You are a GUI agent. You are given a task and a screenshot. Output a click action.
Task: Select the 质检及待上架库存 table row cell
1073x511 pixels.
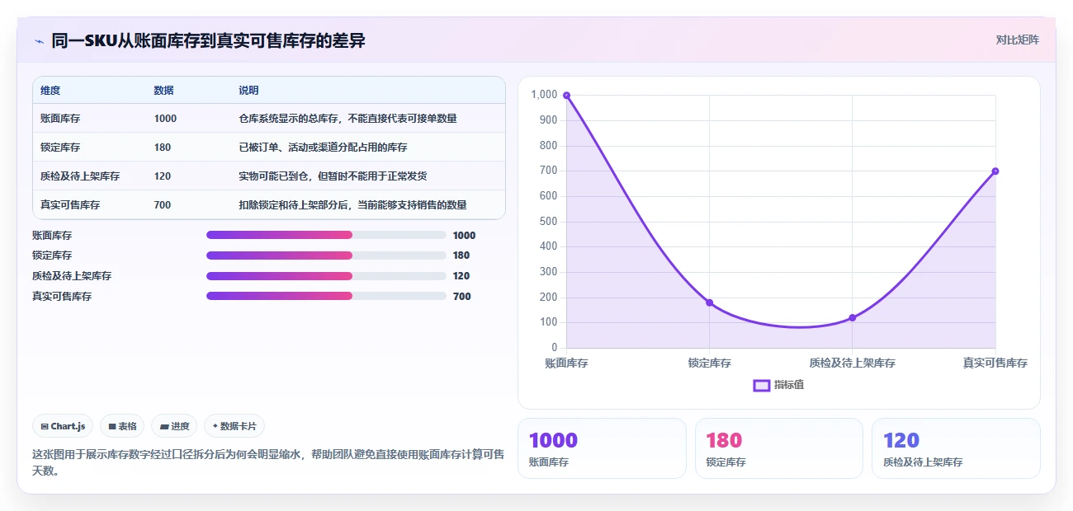click(80, 176)
